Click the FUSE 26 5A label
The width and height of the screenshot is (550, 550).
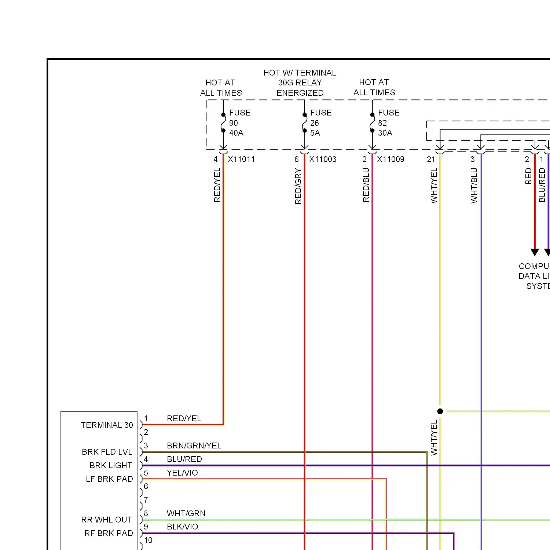(x=321, y=123)
